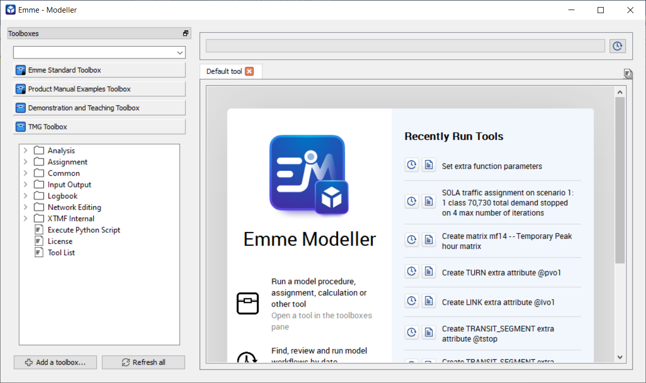Click the notes page icon at top right

point(628,74)
